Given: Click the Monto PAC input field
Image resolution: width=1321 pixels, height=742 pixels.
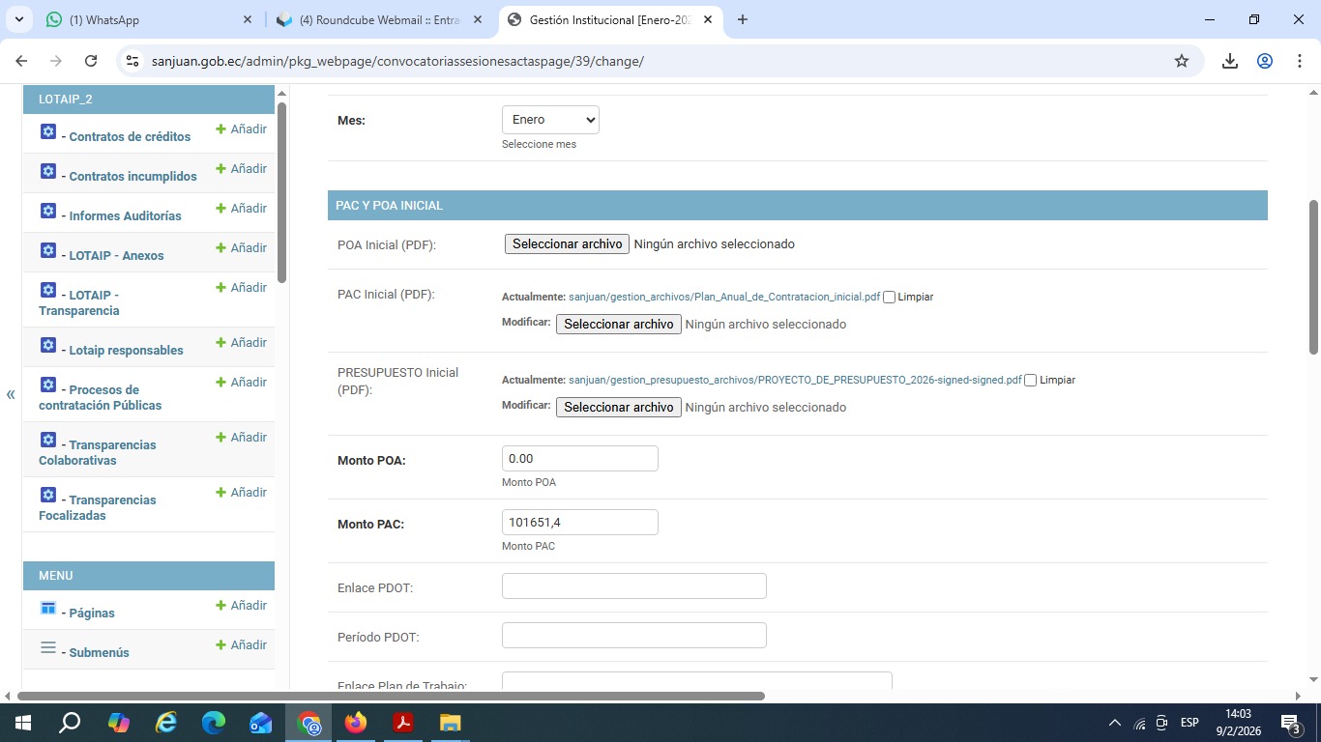Looking at the screenshot, I should point(579,523).
